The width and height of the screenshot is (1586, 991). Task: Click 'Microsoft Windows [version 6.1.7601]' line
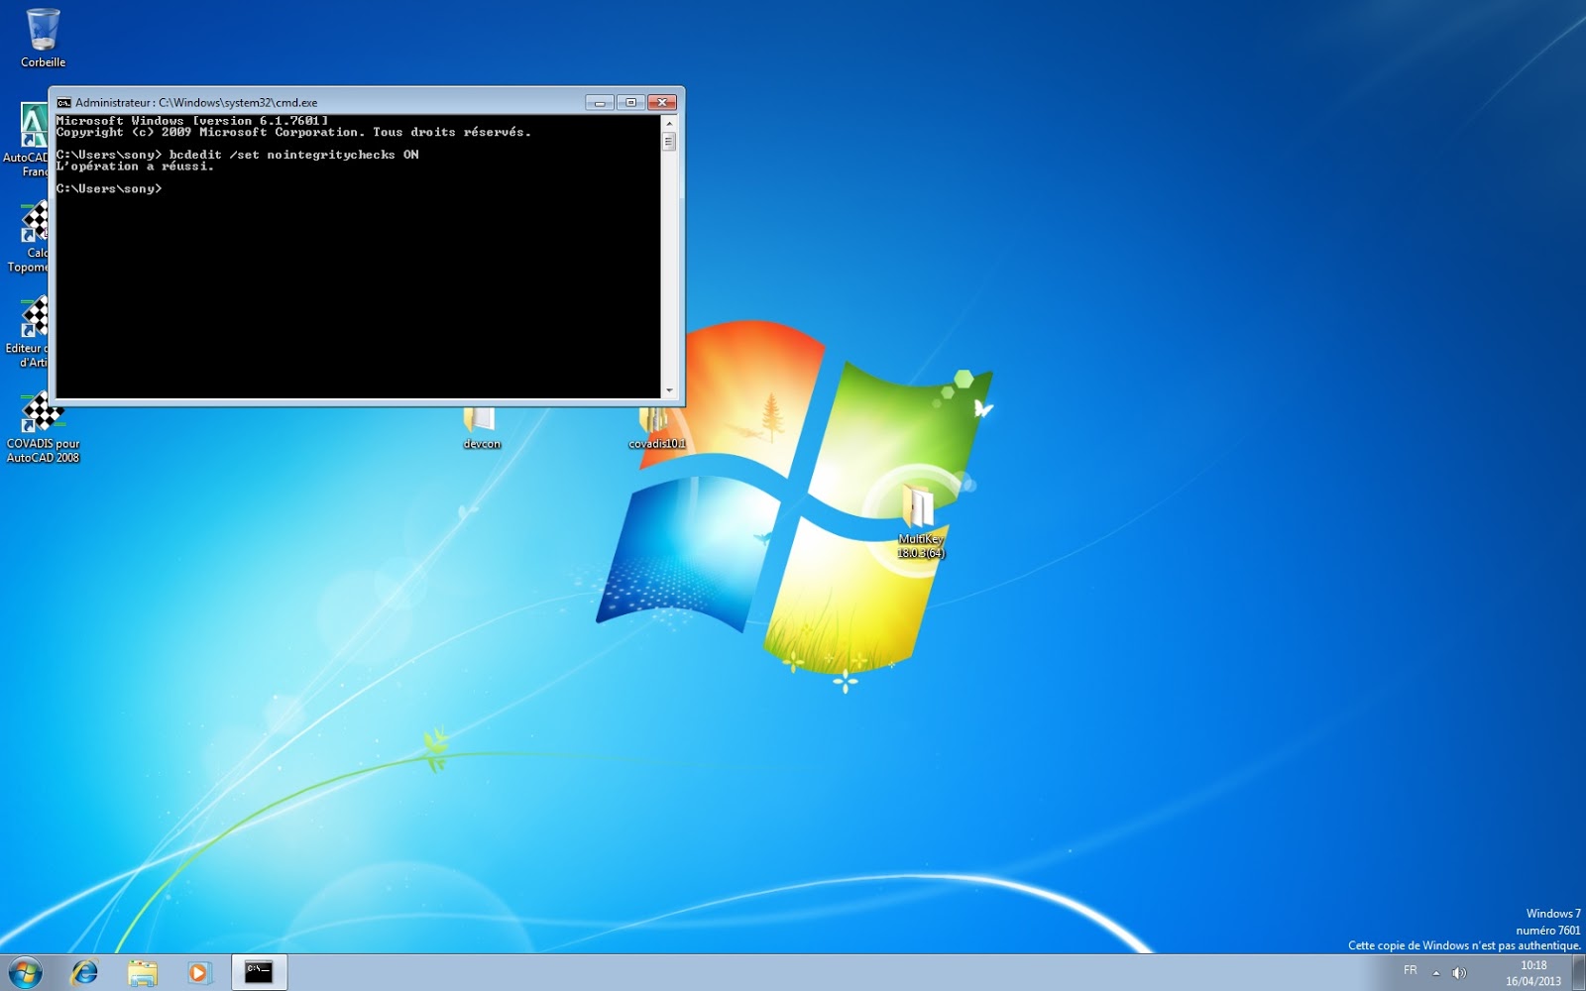[192, 121]
